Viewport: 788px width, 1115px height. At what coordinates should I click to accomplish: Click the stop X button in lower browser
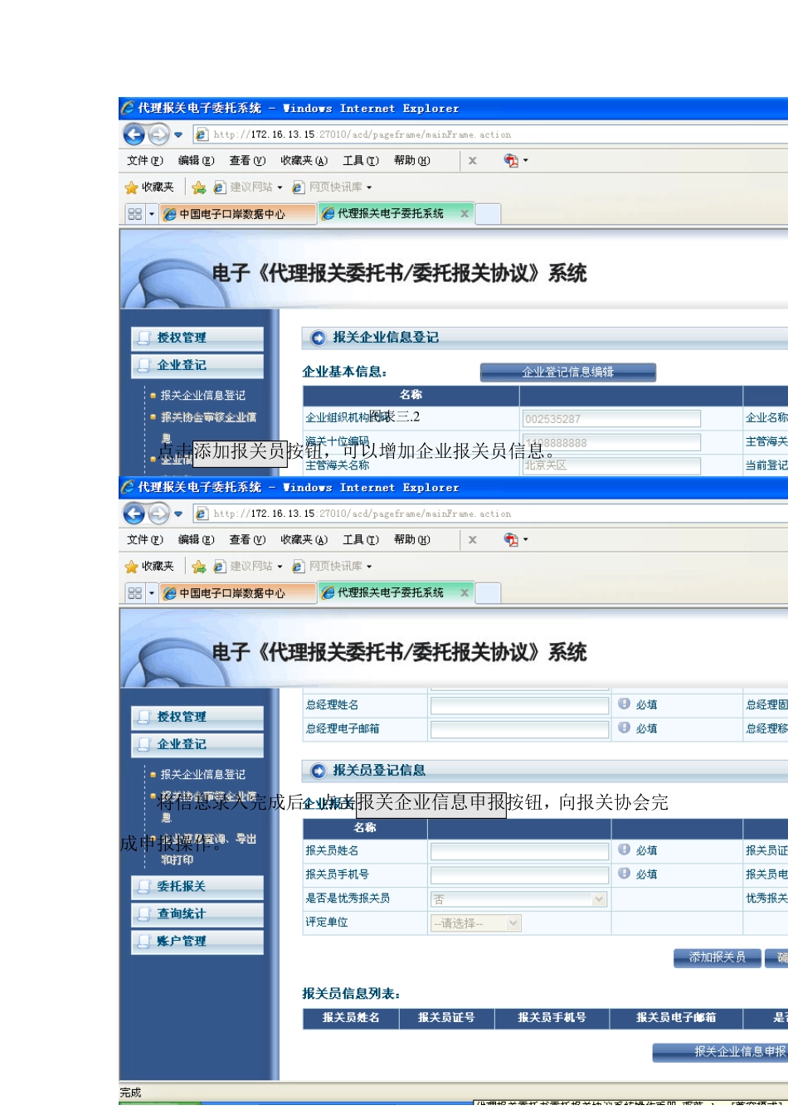pyautogui.click(x=472, y=539)
